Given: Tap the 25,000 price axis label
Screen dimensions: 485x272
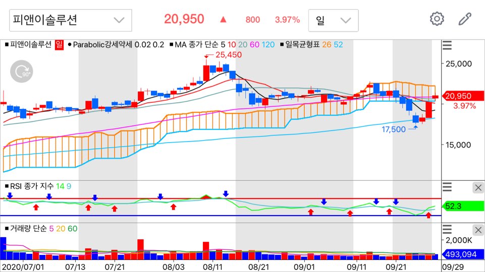Looking at the screenshot, I should coord(458,64).
